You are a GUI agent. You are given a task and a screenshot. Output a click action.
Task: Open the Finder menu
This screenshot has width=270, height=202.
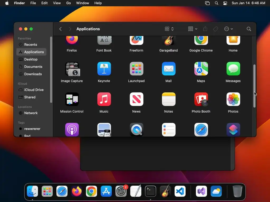click(x=19, y=3)
